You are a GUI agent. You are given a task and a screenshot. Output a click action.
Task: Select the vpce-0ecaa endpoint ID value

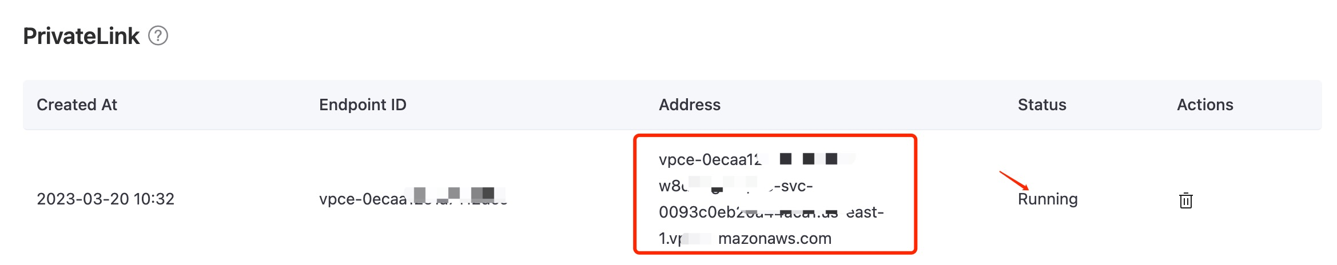363,199
